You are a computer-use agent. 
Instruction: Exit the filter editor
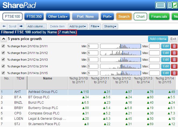pos(173,39)
